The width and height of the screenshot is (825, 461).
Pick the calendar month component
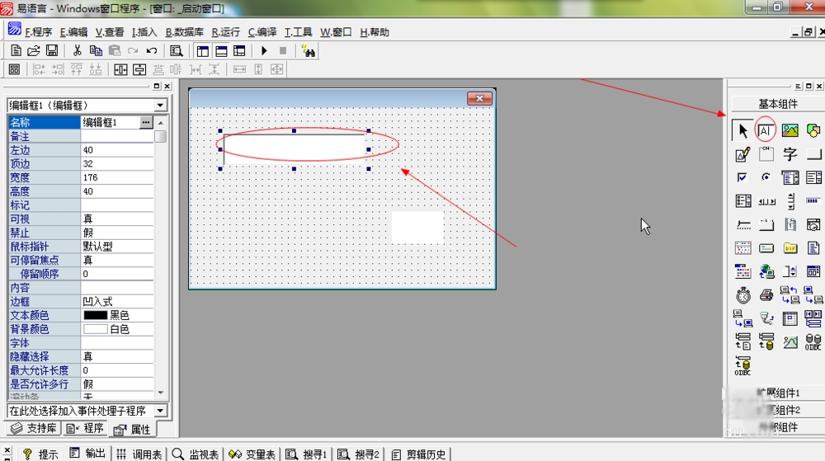pos(743,247)
